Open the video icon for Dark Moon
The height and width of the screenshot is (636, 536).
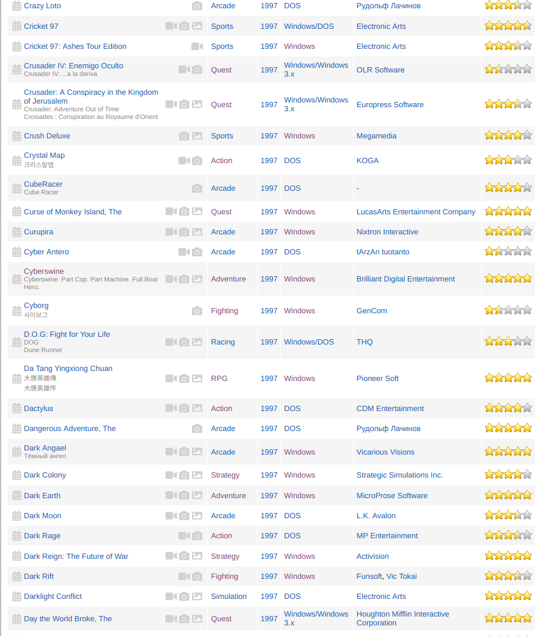[171, 515]
